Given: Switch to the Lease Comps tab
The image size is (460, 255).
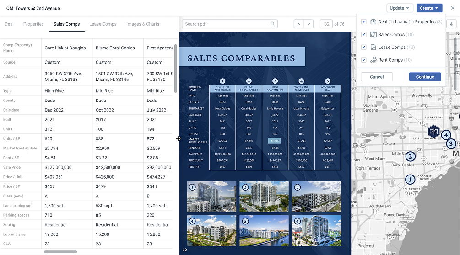Looking at the screenshot, I should 103,24.
